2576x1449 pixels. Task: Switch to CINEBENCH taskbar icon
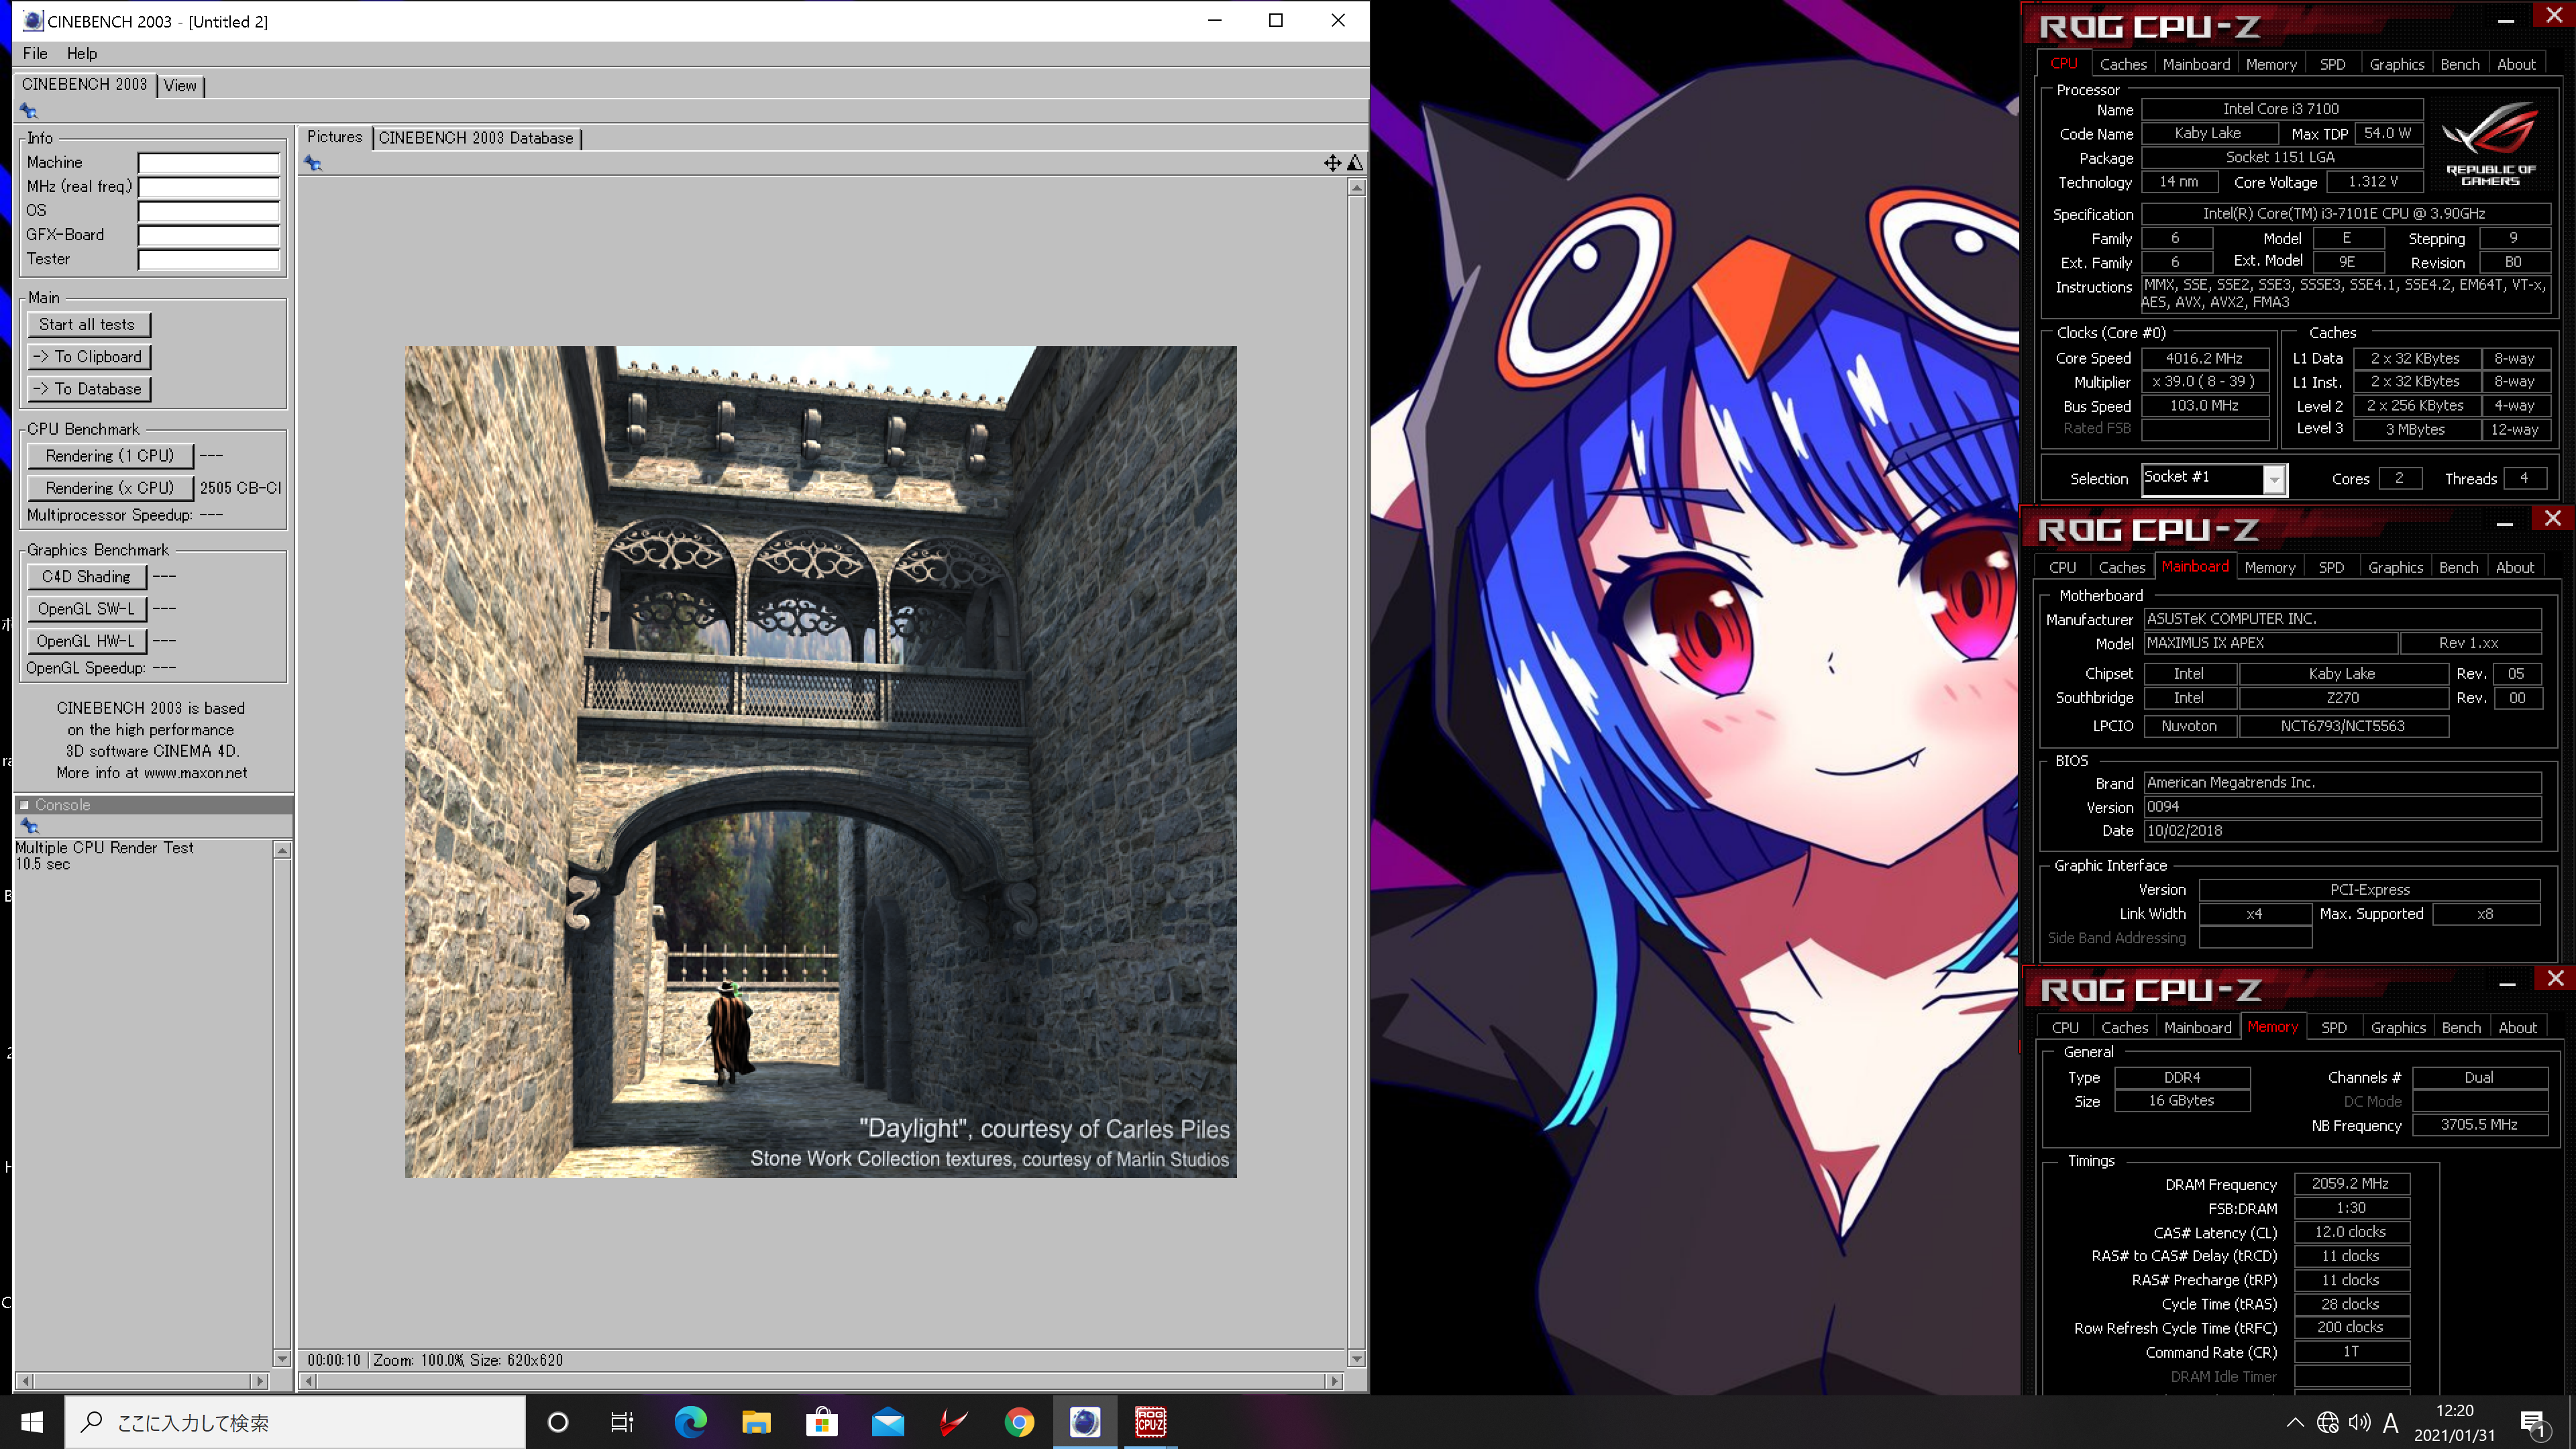[x=1085, y=1422]
